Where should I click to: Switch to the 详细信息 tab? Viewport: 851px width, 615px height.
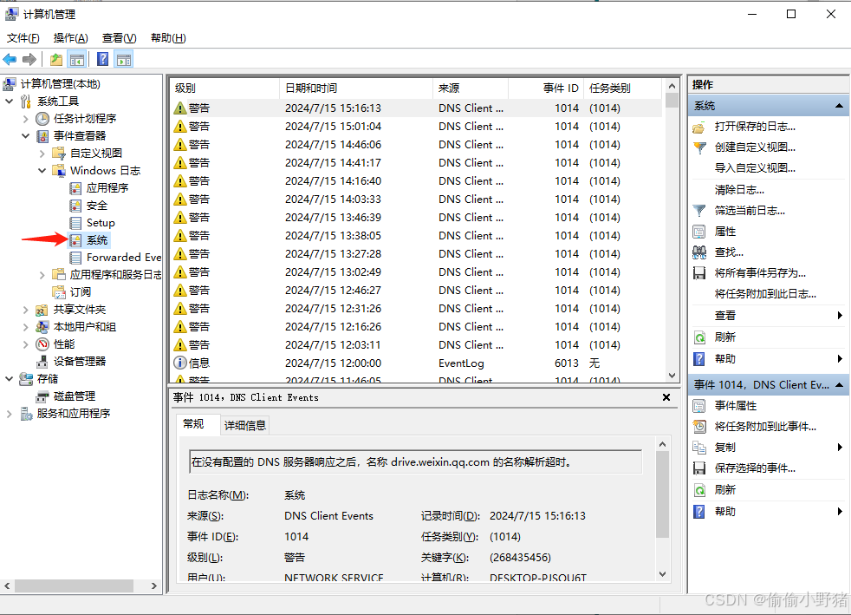click(x=244, y=425)
